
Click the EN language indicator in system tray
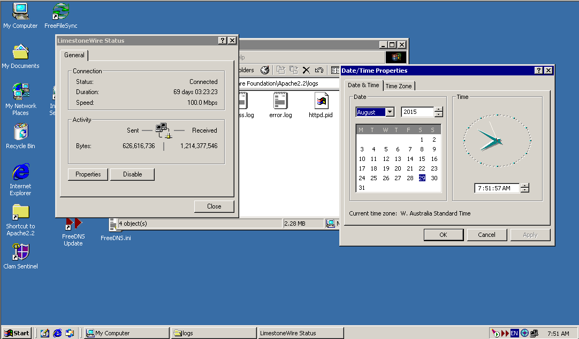point(514,333)
